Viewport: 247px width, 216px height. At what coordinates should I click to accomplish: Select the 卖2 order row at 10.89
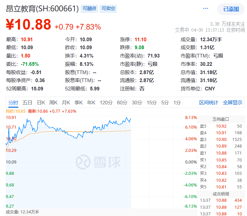click(x=221, y=146)
